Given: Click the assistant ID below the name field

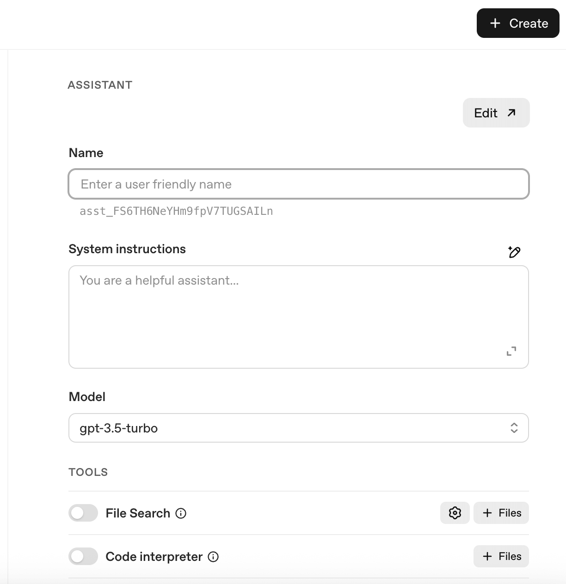Looking at the screenshot, I should pyautogui.click(x=176, y=211).
